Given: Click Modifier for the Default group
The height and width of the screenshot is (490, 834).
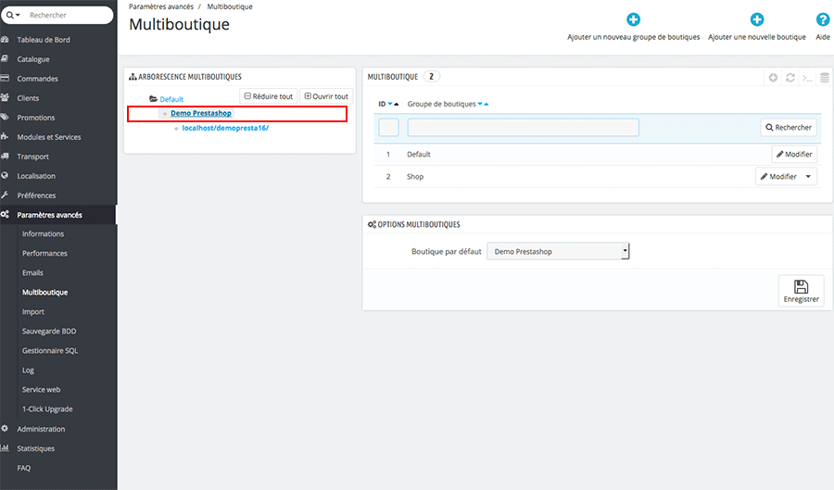Looking at the screenshot, I should coord(794,155).
